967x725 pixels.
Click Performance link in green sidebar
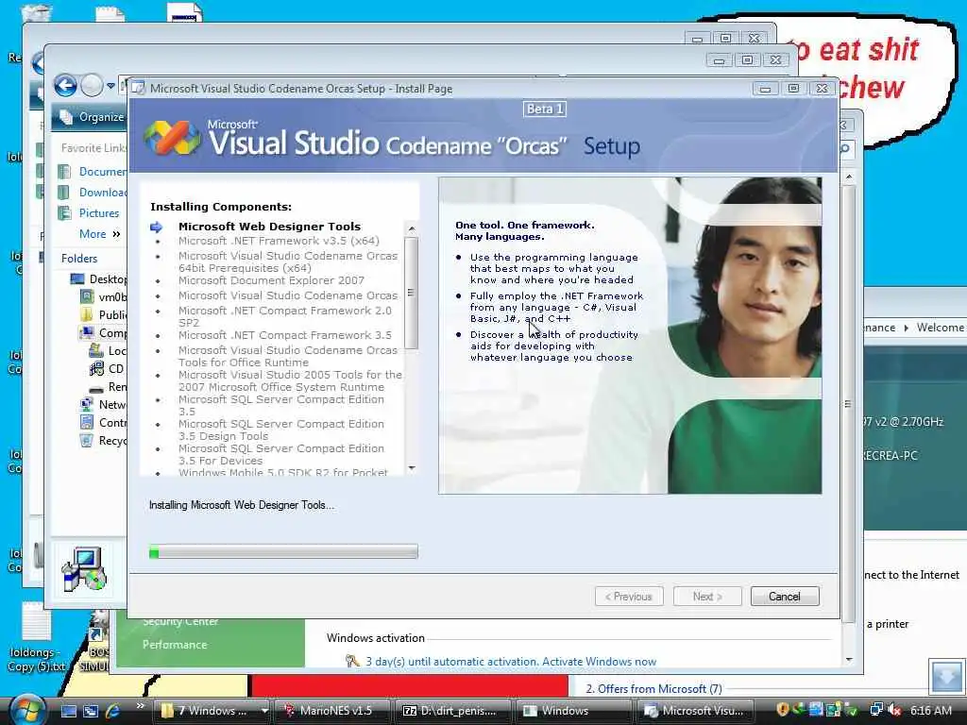(x=175, y=645)
